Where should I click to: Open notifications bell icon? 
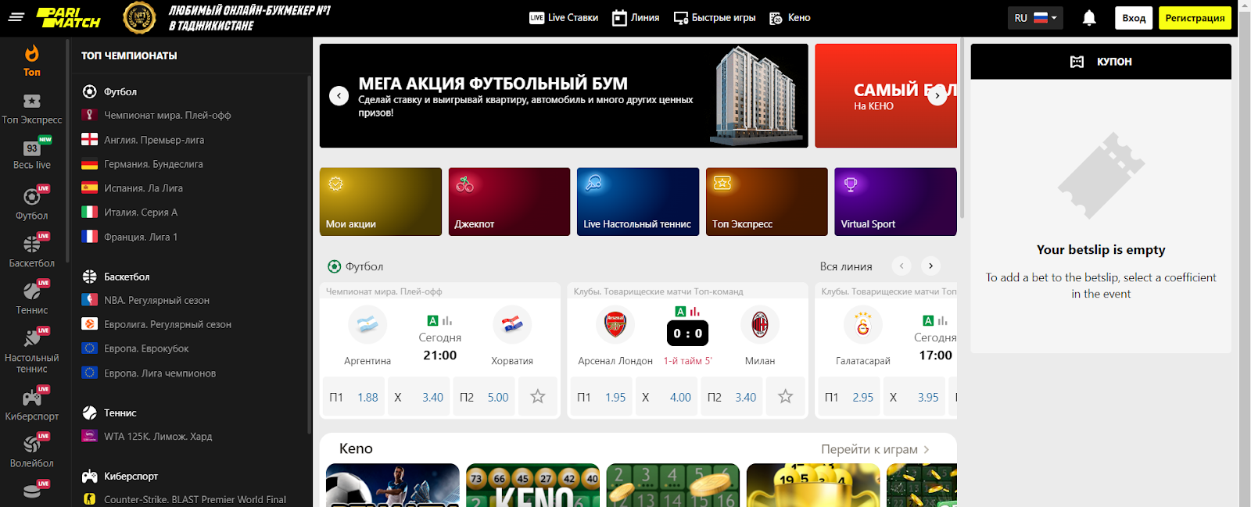pos(1089,17)
